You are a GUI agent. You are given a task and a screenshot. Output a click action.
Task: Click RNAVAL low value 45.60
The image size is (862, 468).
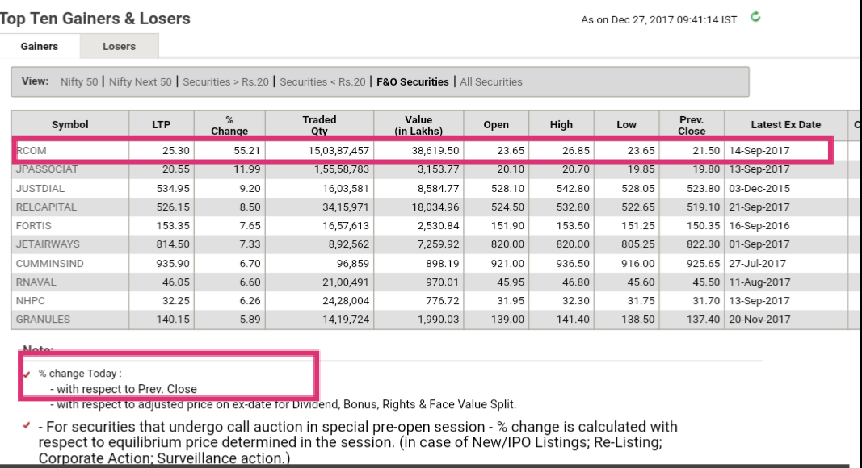(x=641, y=282)
